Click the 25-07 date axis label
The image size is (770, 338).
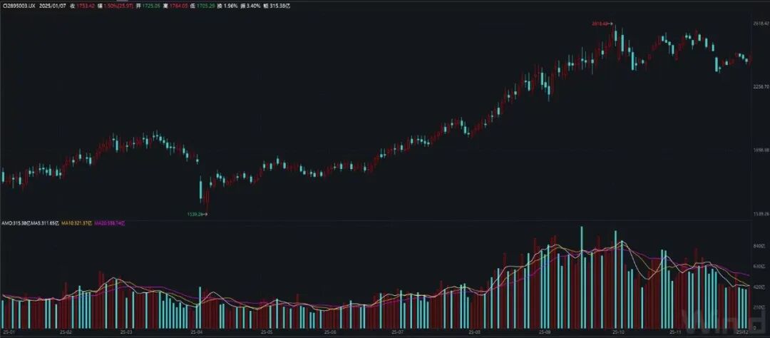pos(398,332)
